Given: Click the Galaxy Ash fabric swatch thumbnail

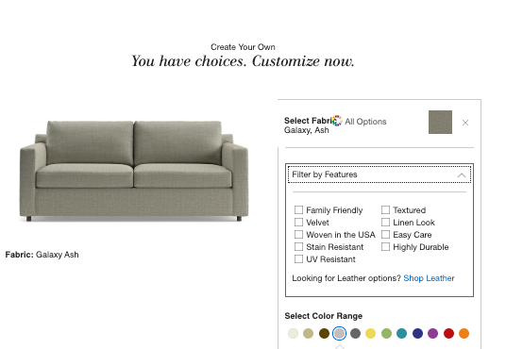Looking at the screenshot, I should [440, 122].
